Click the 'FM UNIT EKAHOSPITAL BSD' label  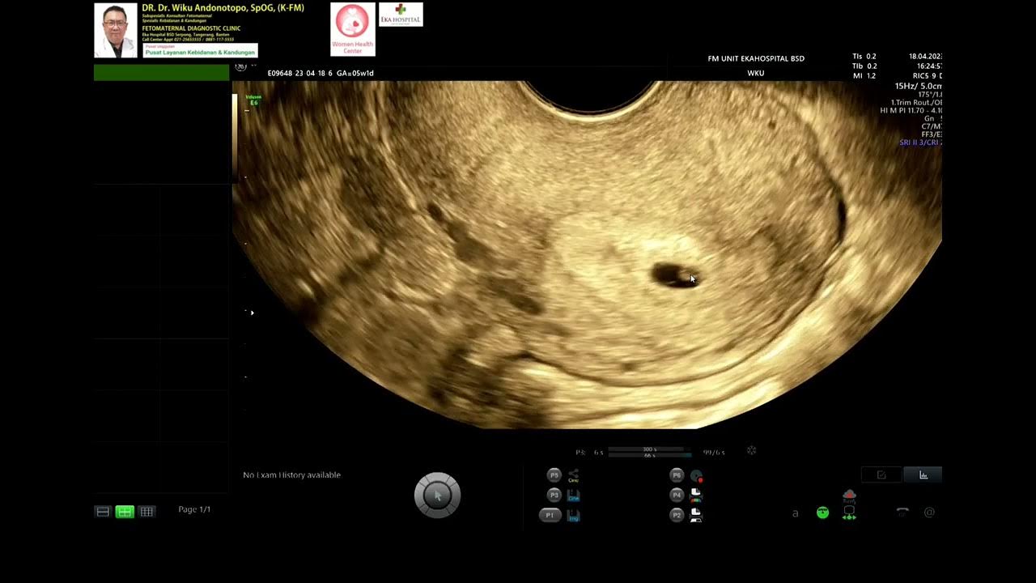tap(756, 58)
